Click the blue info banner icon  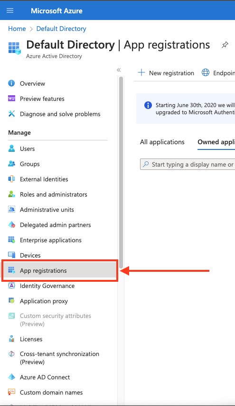148,105
